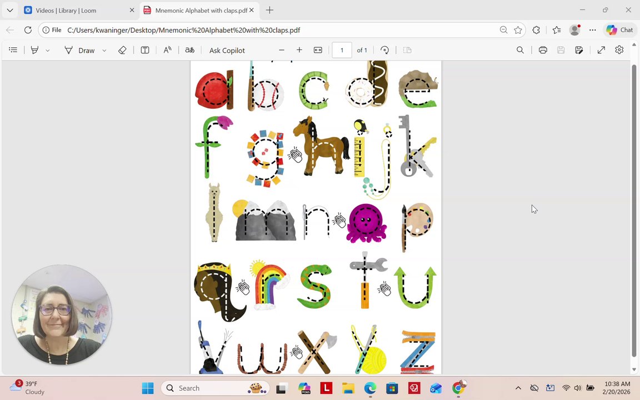640x400 pixels.
Task: Open a new browser tab
Action: pyautogui.click(x=269, y=10)
